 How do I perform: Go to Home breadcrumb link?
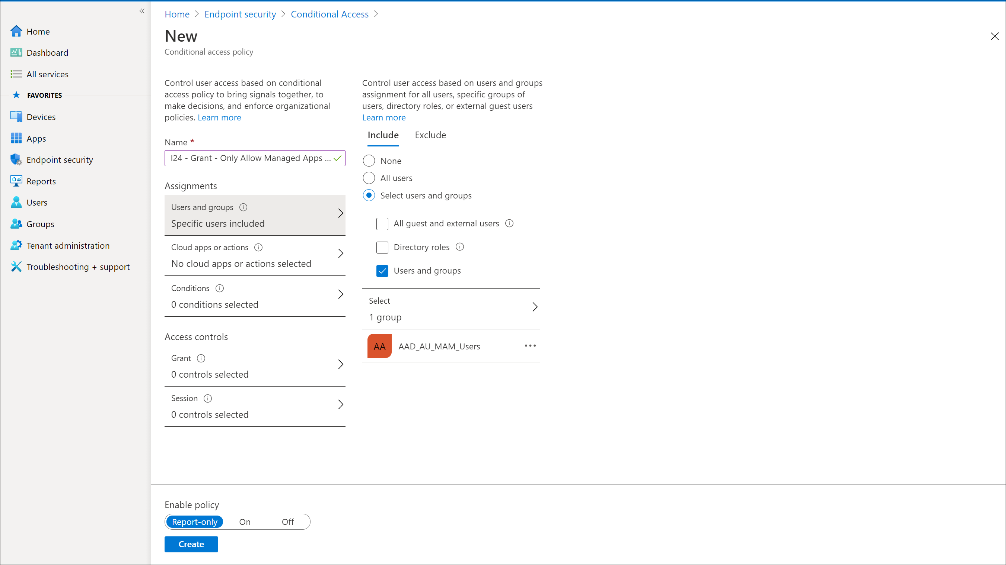pyautogui.click(x=177, y=14)
